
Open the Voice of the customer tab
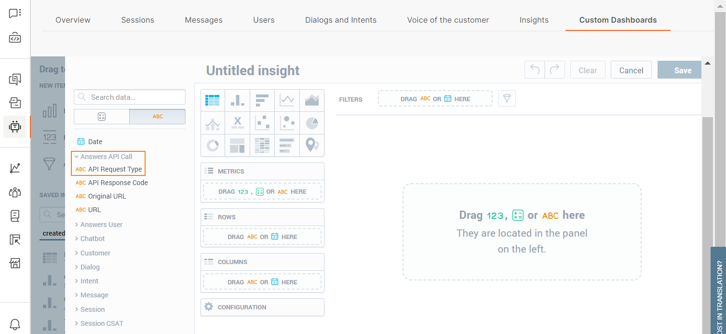tap(448, 20)
